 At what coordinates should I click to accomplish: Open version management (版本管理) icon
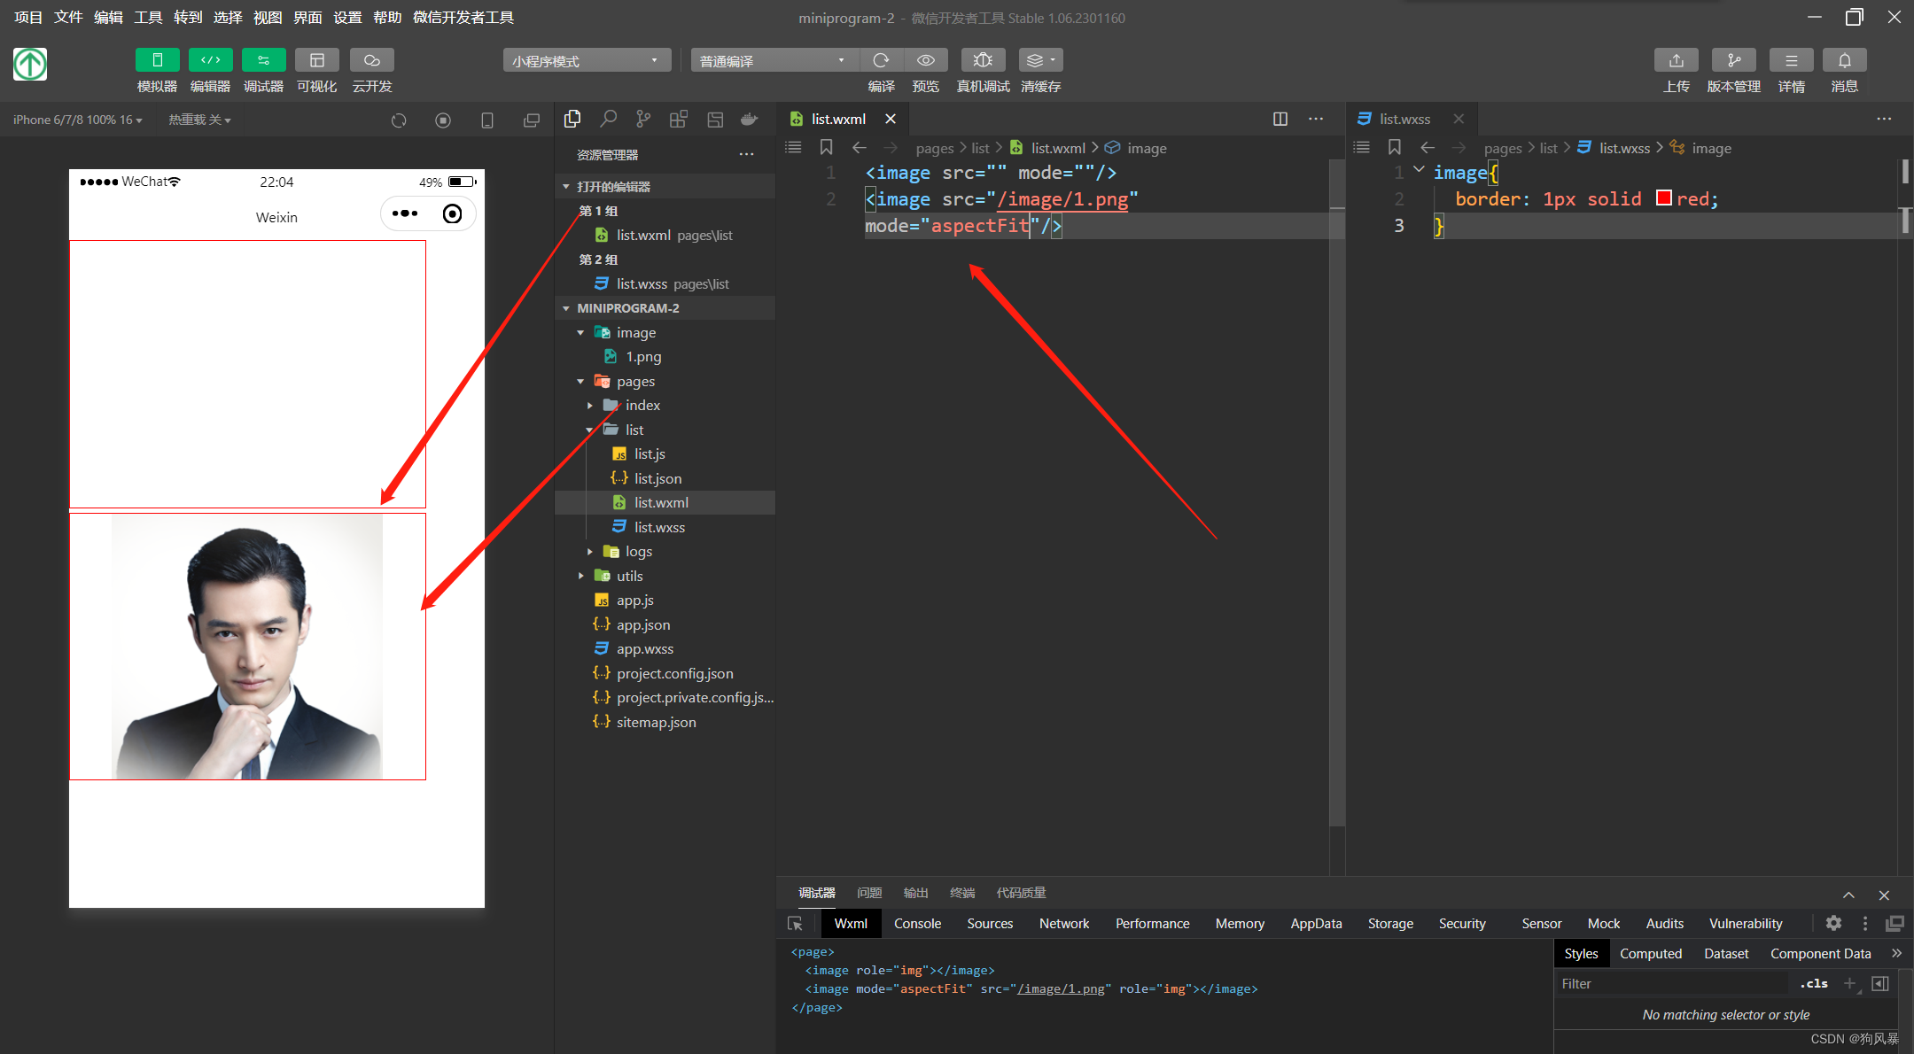[1733, 60]
